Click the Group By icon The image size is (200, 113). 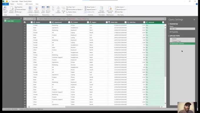(64, 8)
